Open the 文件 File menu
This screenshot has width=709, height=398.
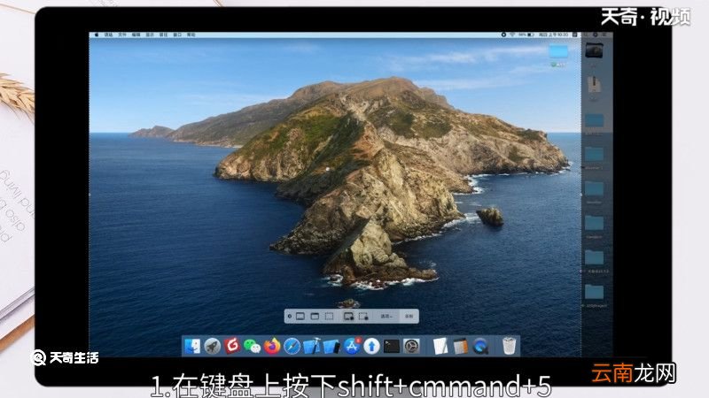click(122, 34)
